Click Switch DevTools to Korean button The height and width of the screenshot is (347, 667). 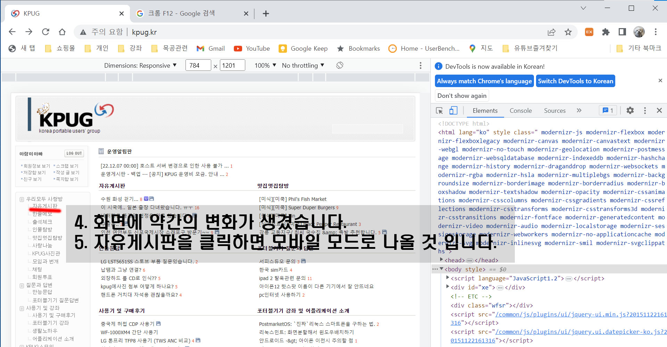pos(576,81)
